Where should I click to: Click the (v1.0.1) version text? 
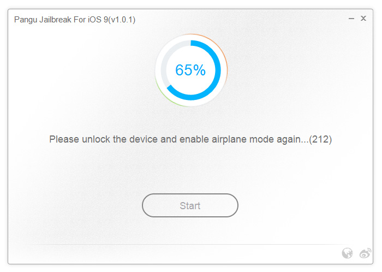click(x=122, y=20)
